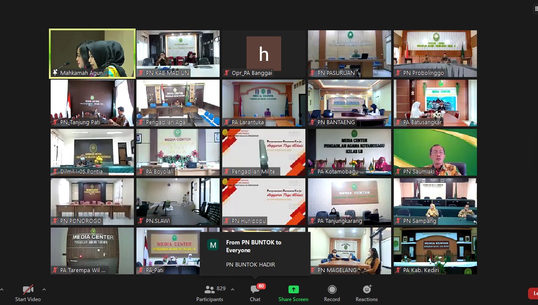The image size is (538, 305).
Task: Click the PN Probolinggo name label
Action: pos(423,73)
